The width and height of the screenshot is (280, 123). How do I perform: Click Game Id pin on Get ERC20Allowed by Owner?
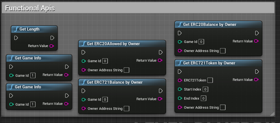coord(84,61)
